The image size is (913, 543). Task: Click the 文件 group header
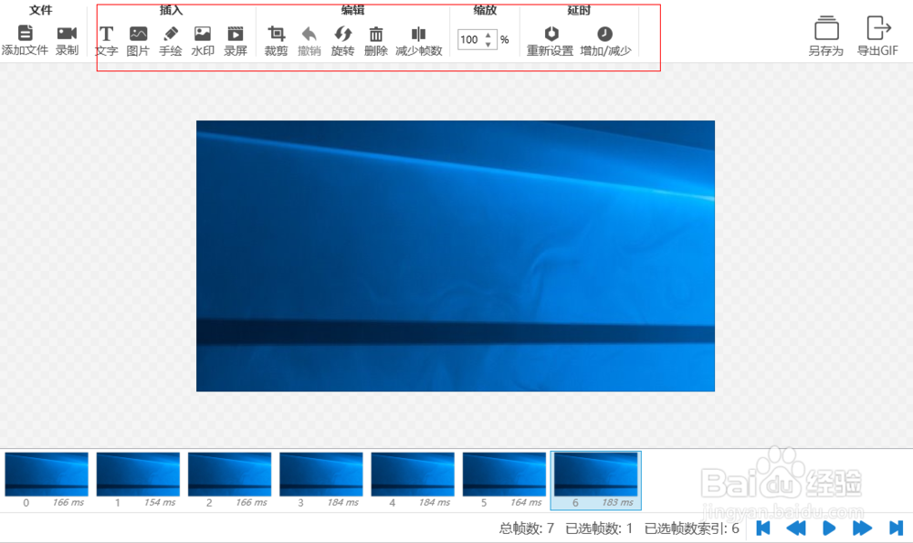coord(41,10)
